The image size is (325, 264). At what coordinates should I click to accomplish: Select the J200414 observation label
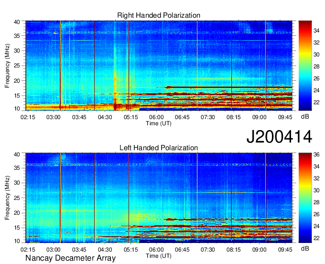(x=279, y=136)
